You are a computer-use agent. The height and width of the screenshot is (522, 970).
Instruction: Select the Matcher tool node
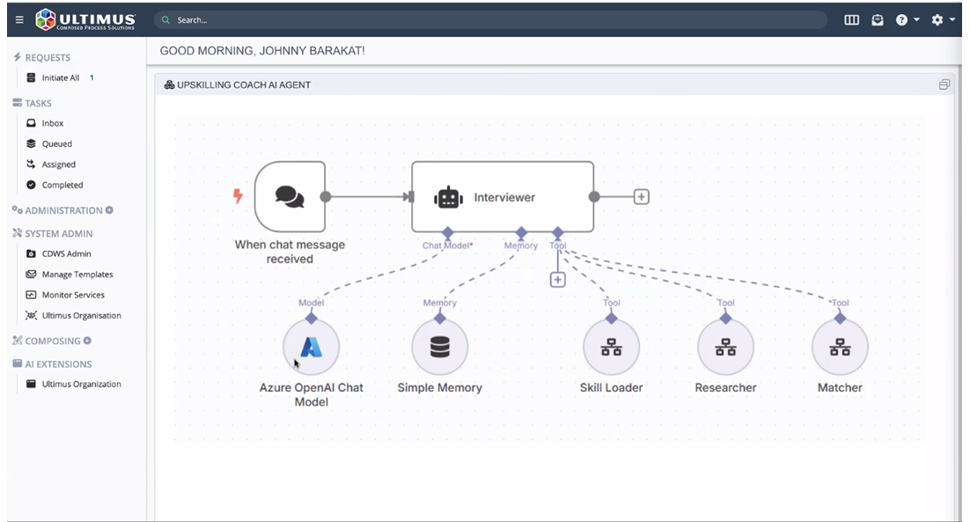[x=840, y=347]
